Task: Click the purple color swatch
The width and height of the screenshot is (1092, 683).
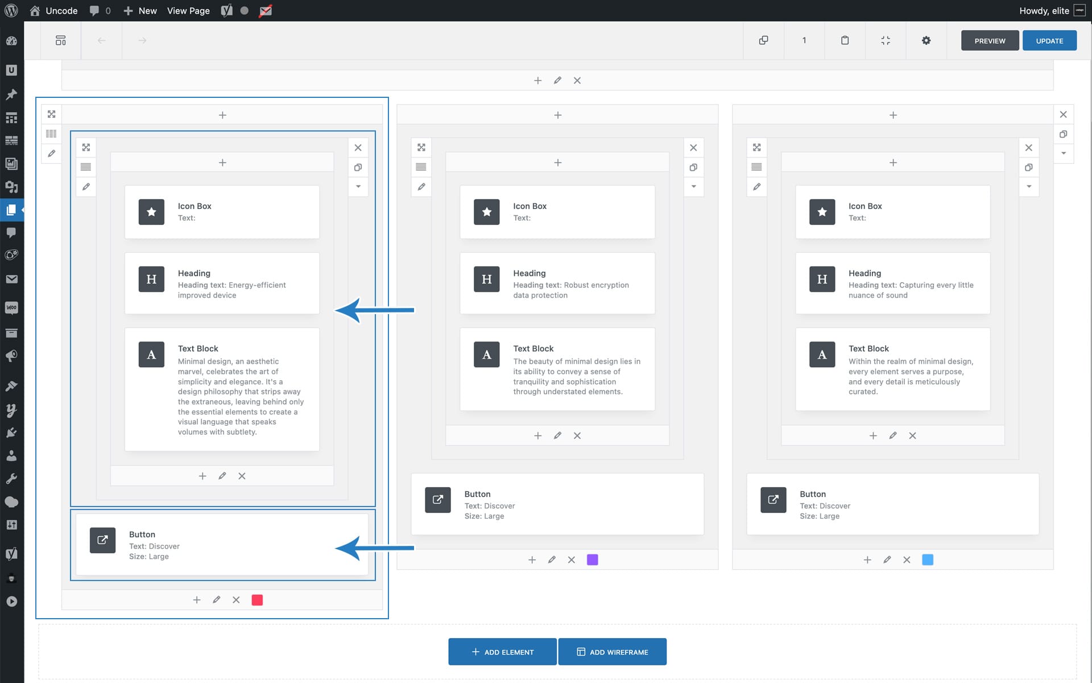Action: 592,560
